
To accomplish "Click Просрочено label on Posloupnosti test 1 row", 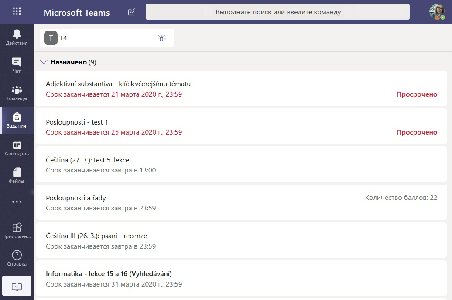I will (x=417, y=132).
